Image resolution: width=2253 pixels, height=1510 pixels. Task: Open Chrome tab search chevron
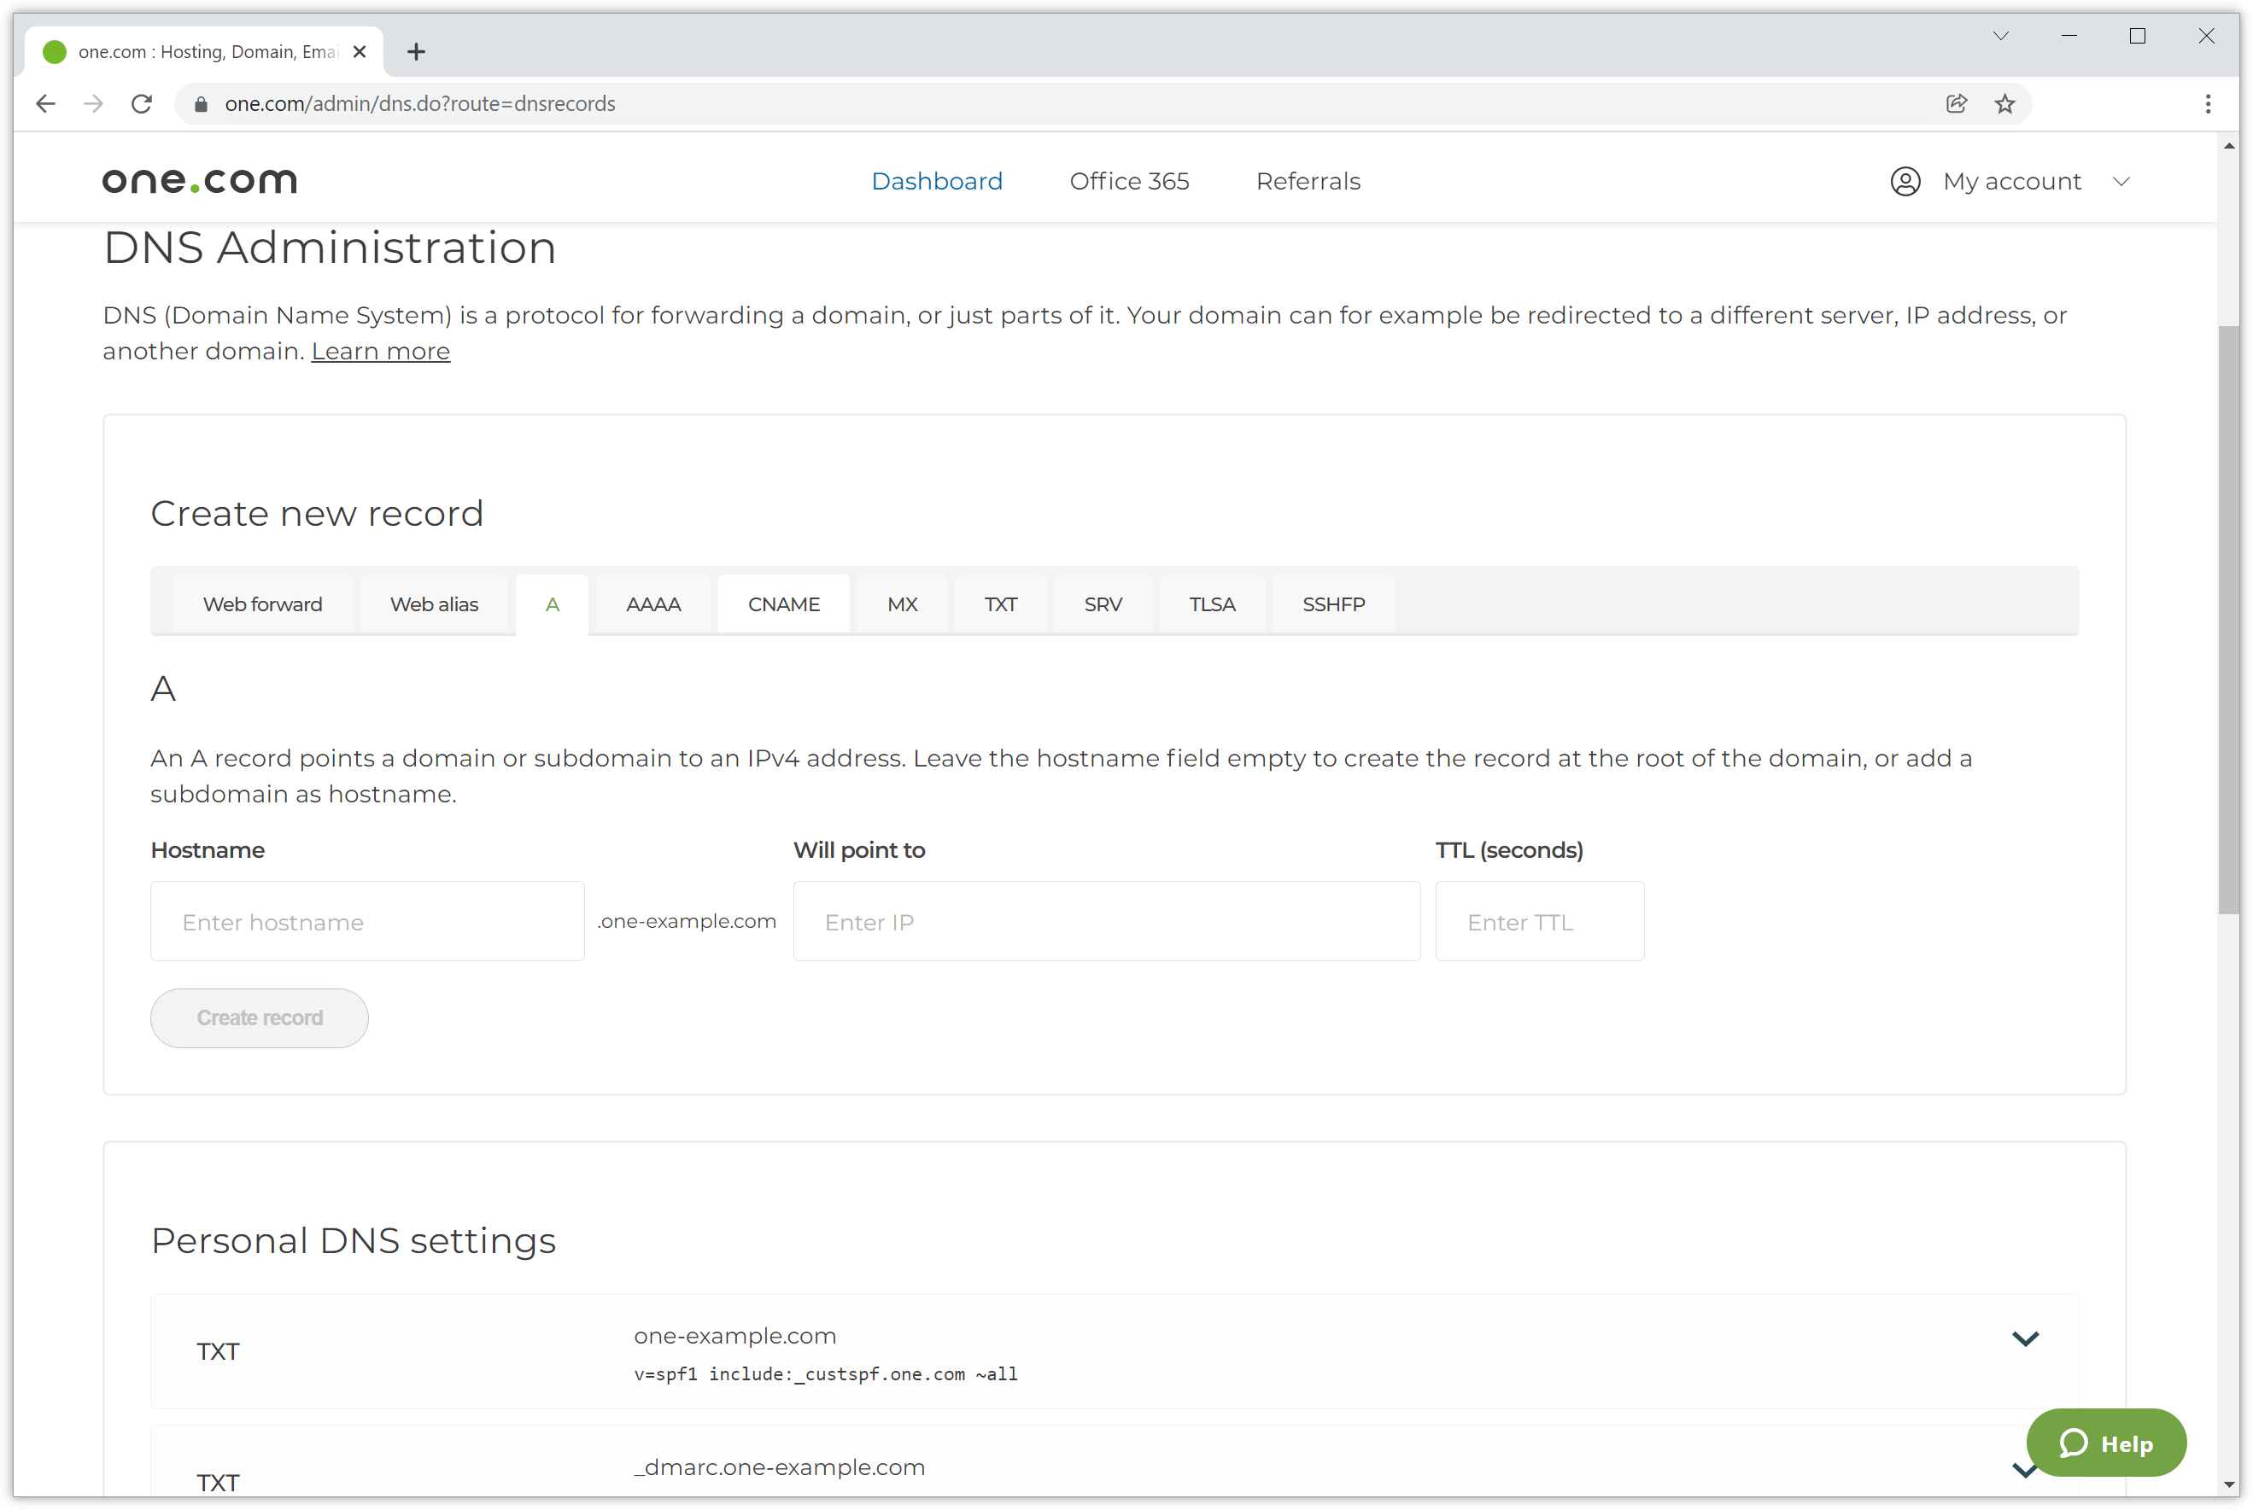(x=1999, y=37)
